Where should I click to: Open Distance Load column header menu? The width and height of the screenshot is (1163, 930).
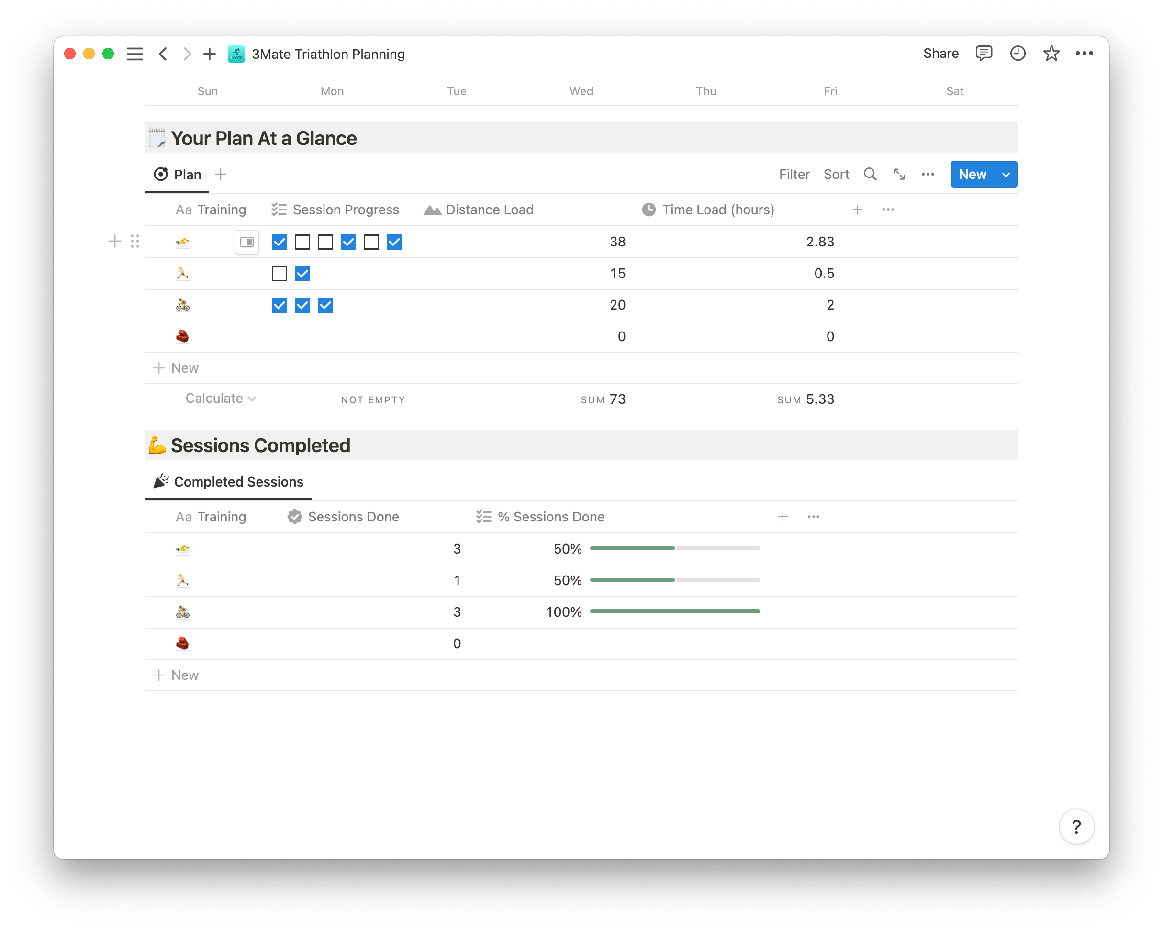click(x=479, y=210)
